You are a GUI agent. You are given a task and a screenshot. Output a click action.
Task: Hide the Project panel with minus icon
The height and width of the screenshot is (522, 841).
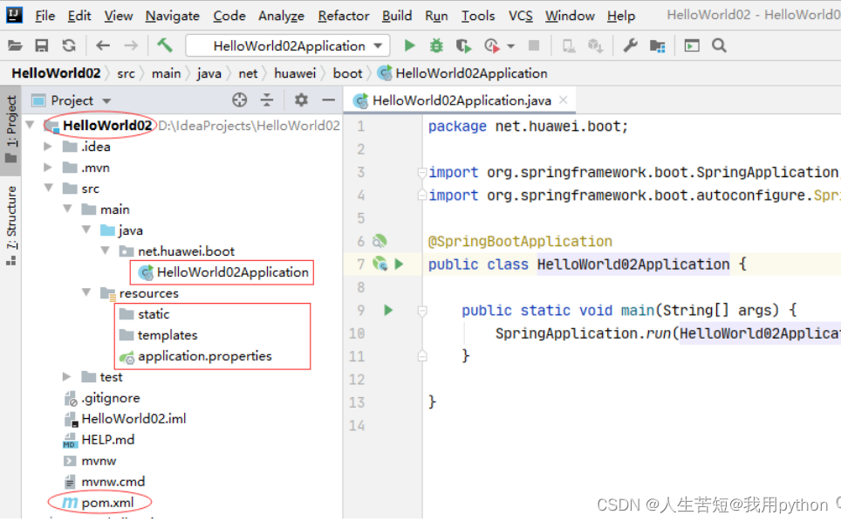click(x=329, y=100)
